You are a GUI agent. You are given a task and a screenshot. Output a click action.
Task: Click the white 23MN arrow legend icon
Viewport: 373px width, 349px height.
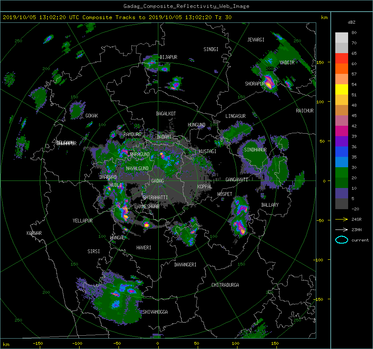(x=342, y=229)
